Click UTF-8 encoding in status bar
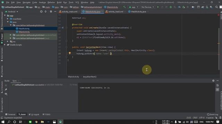 point(202,118)
